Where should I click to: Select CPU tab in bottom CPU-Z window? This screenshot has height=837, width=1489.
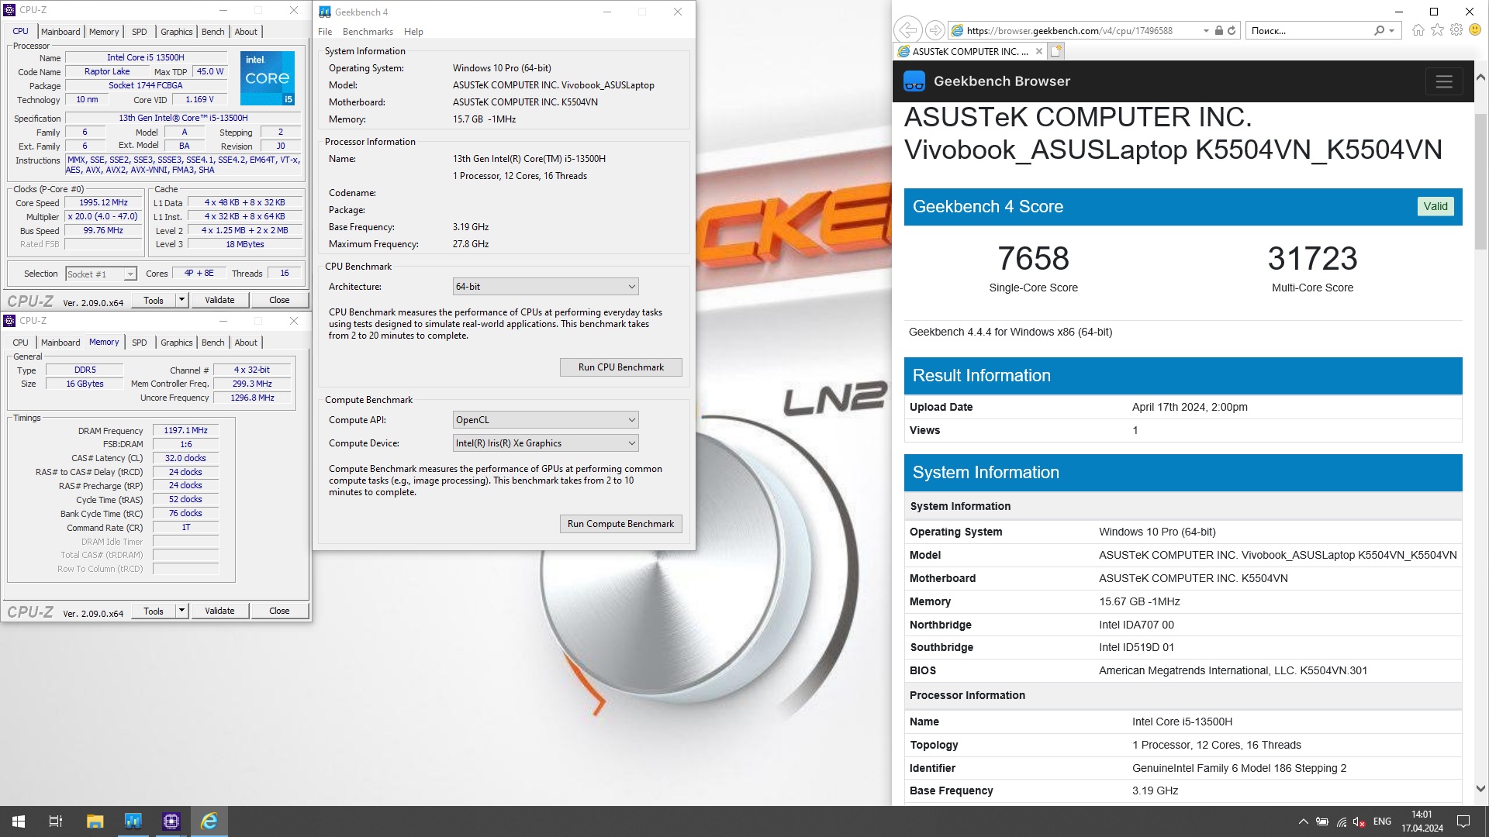(x=21, y=343)
